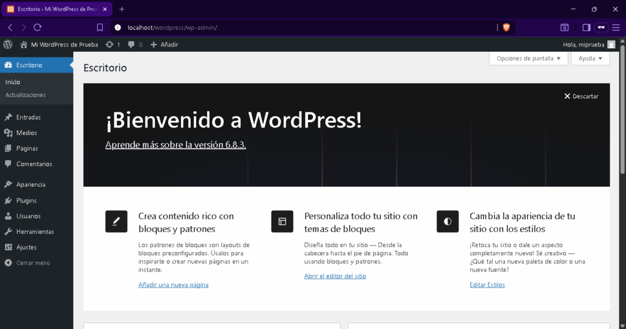
Task: Click the WordPress logo in admin bar
Action: 8,45
